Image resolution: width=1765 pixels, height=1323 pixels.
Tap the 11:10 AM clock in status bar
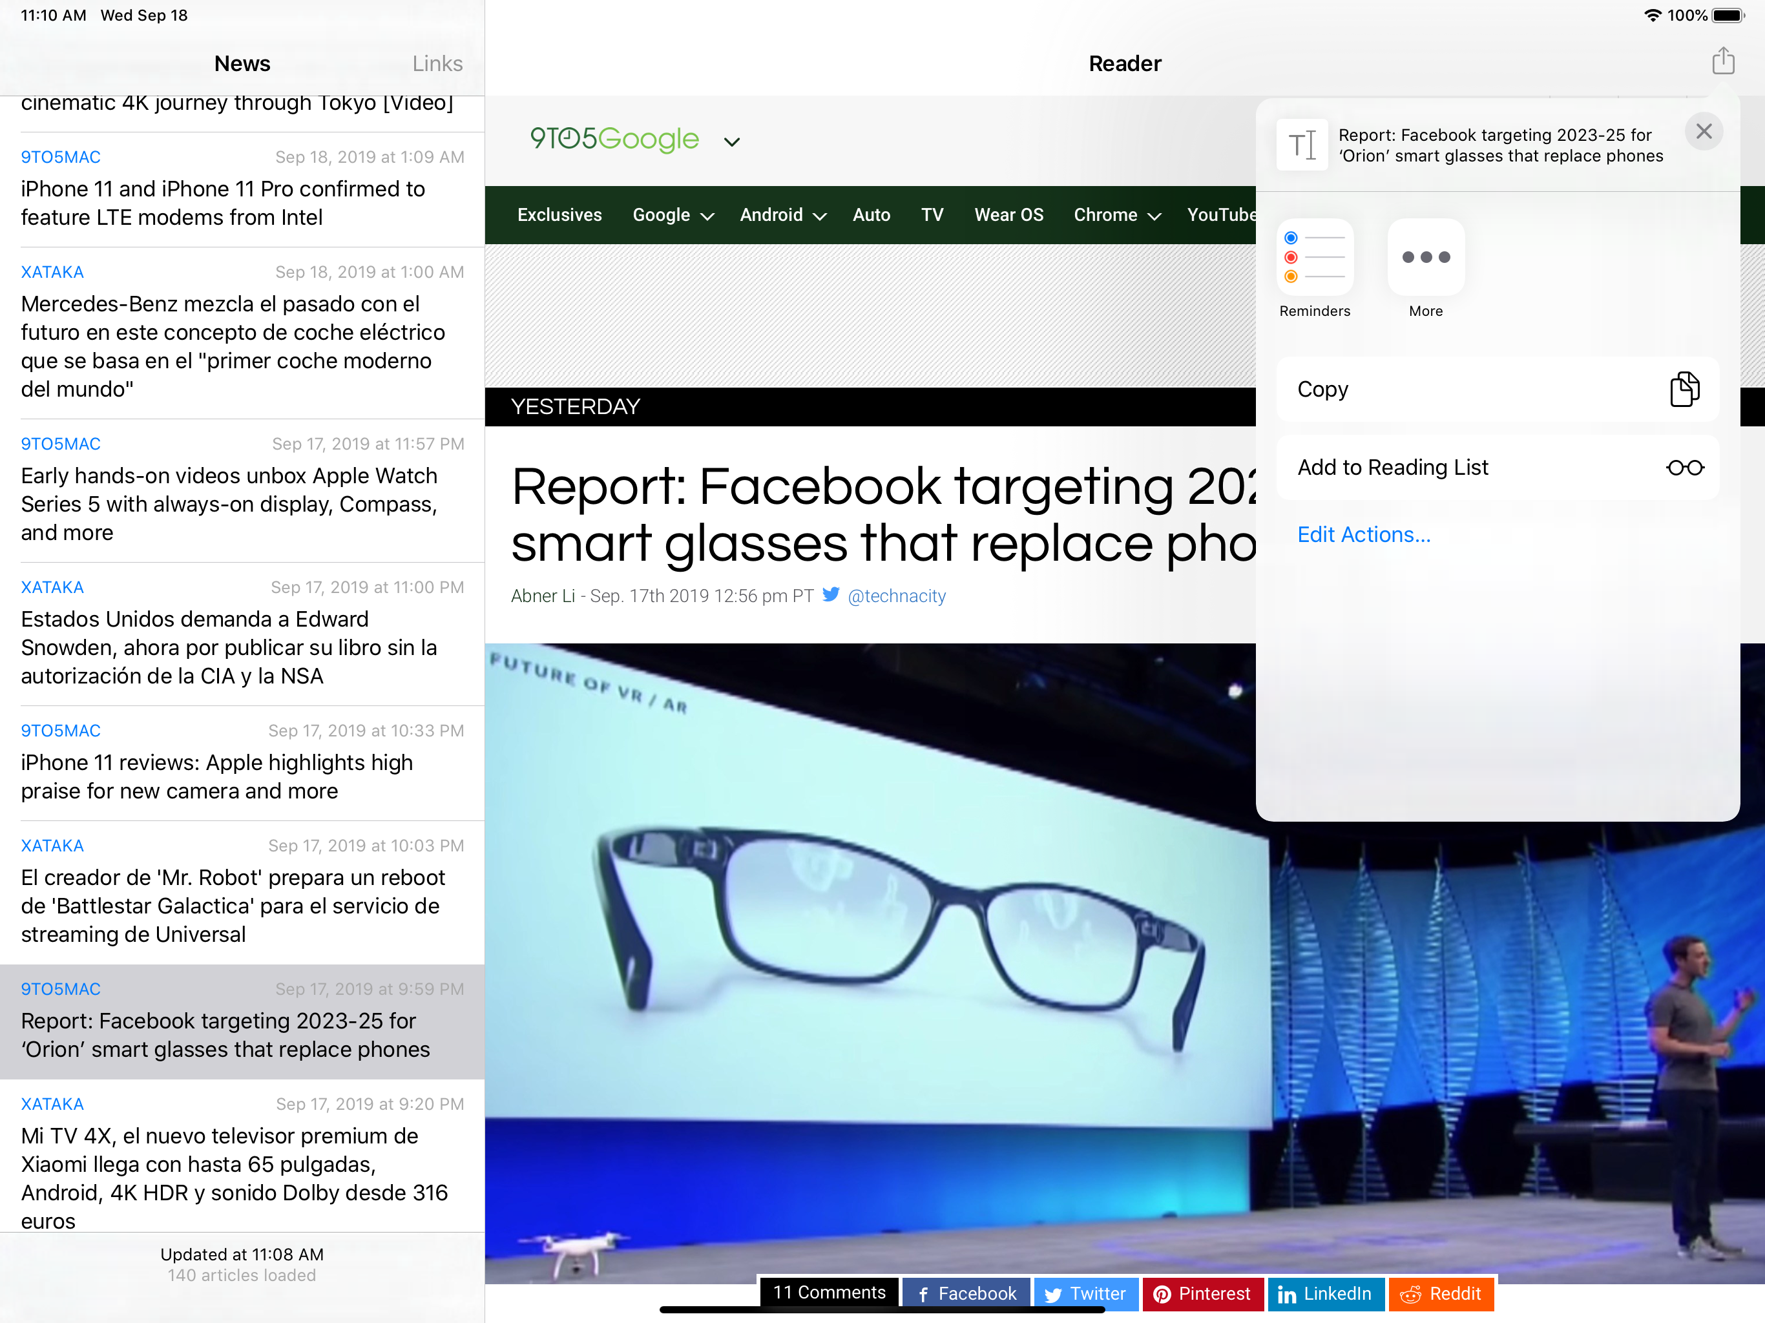point(54,15)
